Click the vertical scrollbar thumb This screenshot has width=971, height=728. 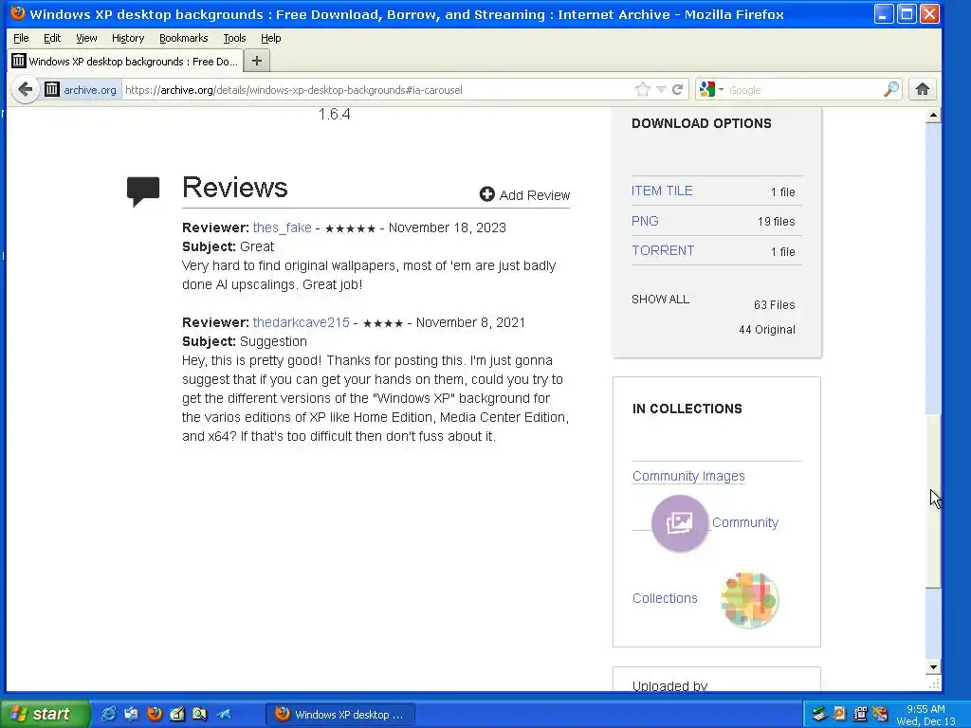(x=933, y=500)
